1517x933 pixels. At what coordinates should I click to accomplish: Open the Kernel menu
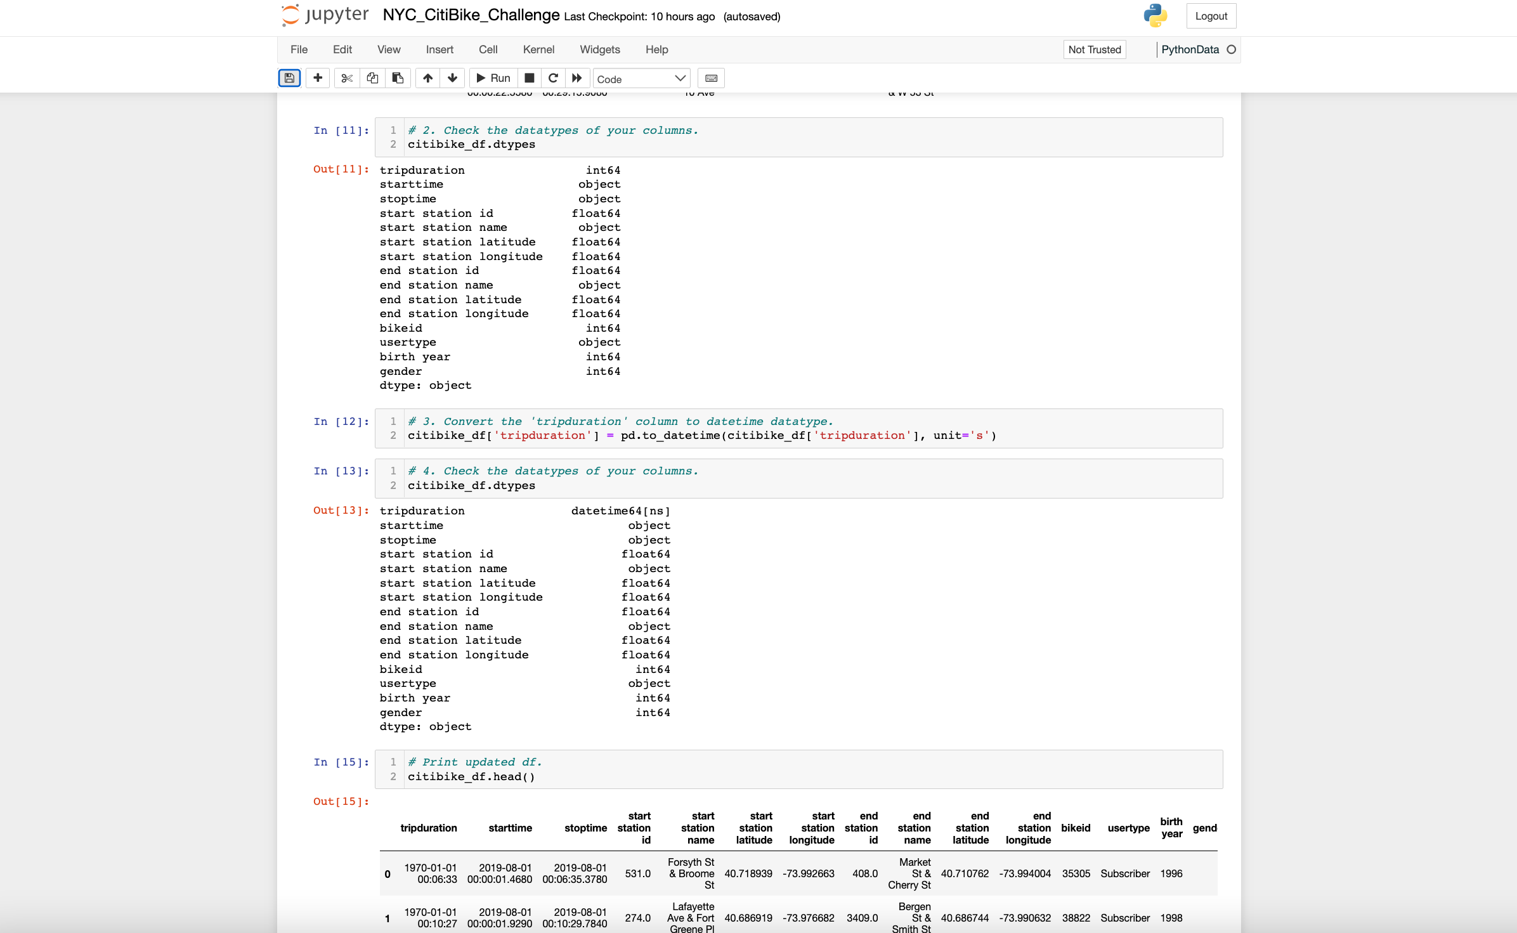click(x=538, y=49)
